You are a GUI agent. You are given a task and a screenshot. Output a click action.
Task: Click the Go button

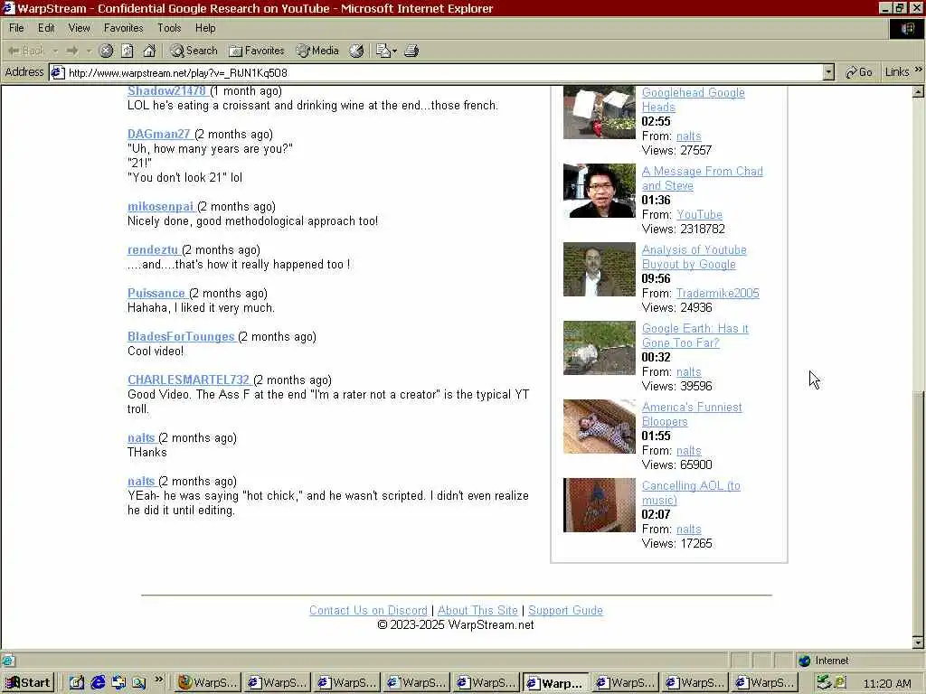tap(859, 72)
